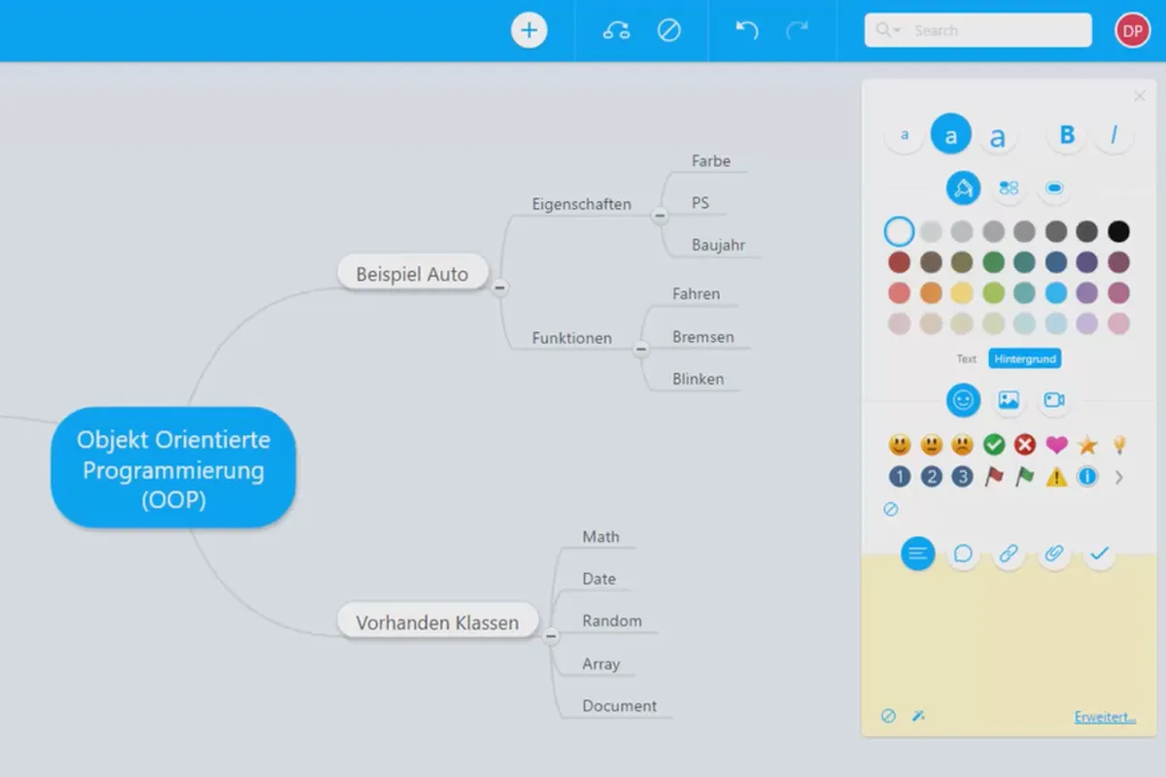
Task: Collapse the Vorhanden Klassen branch
Action: pyautogui.click(x=551, y=637)
